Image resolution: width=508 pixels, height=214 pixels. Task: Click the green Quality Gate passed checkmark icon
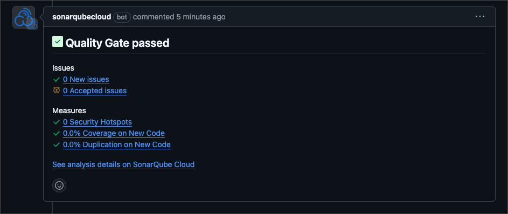[58, 42]
